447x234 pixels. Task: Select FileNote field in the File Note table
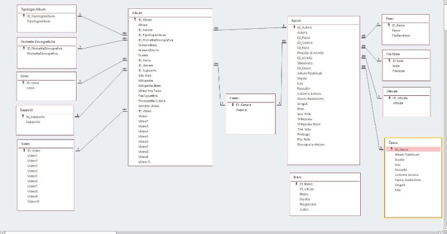(398, 71)
